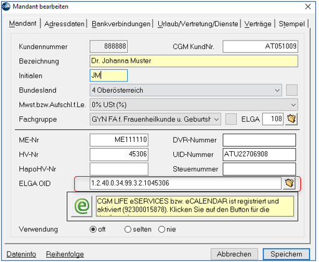Click the Fachgruppe label
319x262 pixels.
click(38, 119)
